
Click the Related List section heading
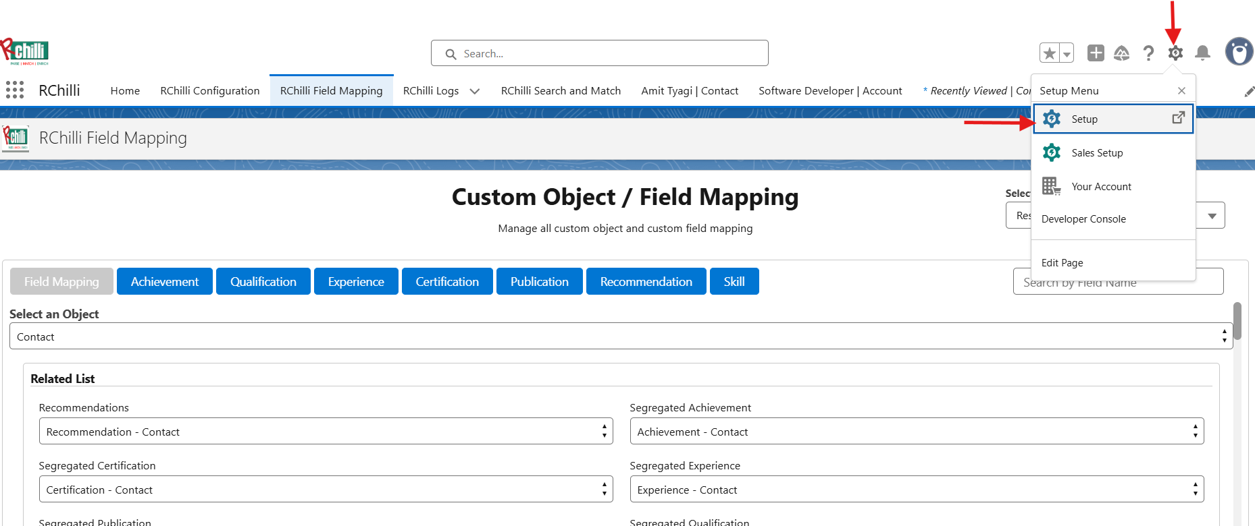(63, 379)
